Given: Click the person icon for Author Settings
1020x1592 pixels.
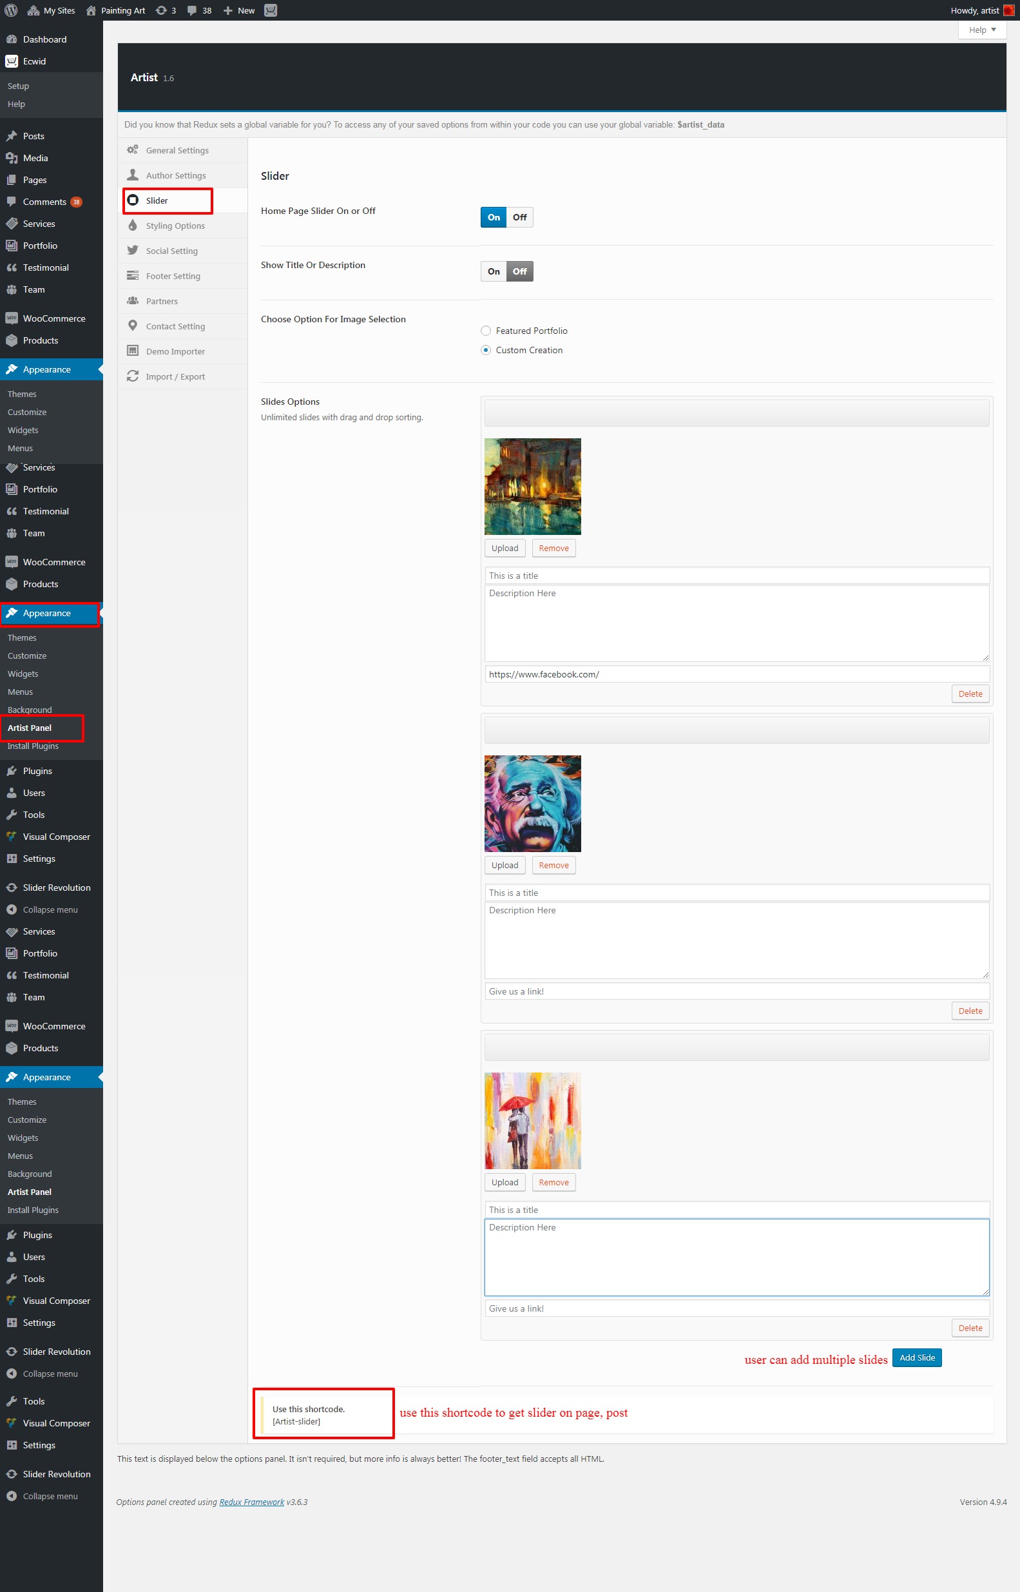Looking at the screenshot, I should point(133,175).
